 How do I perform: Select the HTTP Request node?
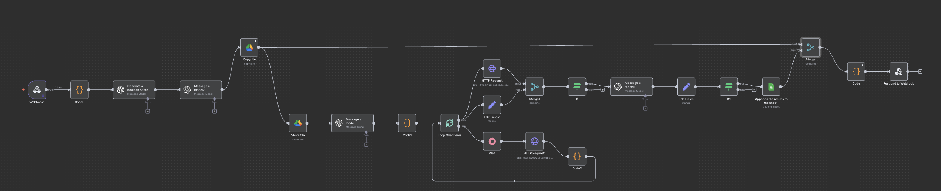point(492,69)
